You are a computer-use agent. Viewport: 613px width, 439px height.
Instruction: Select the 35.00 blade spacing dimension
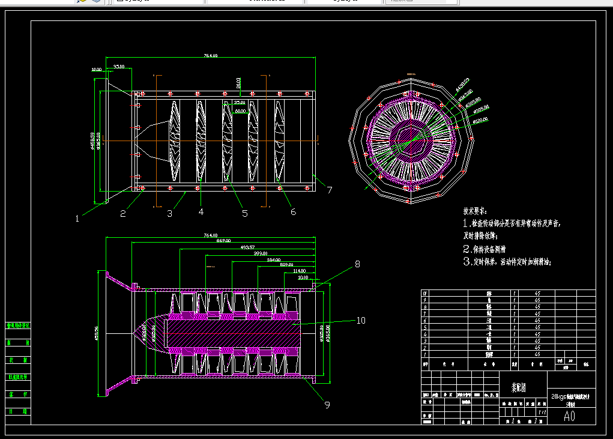[x=240, y=103]
